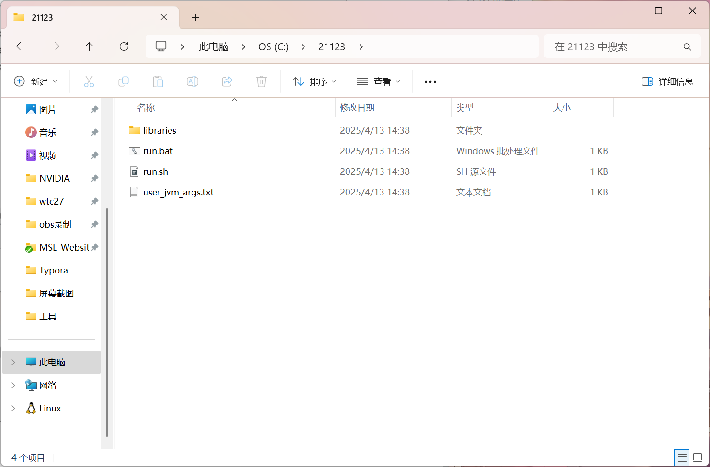Image resolution: width=710 pixels, height=467 pixels.
Task: Open the 新建 dropdown menu
Action: point(36,81)
